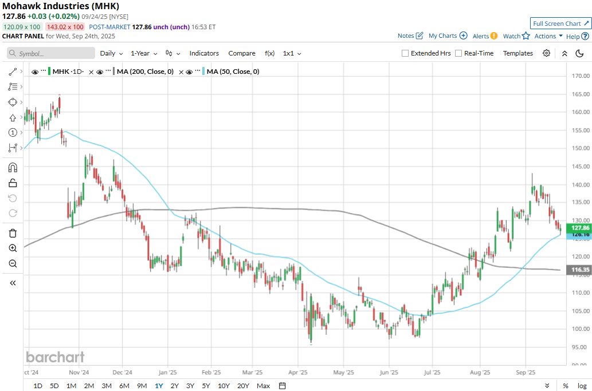Click the MHK green color swatch
592x391 pixels.
click(x=49, y=71)
